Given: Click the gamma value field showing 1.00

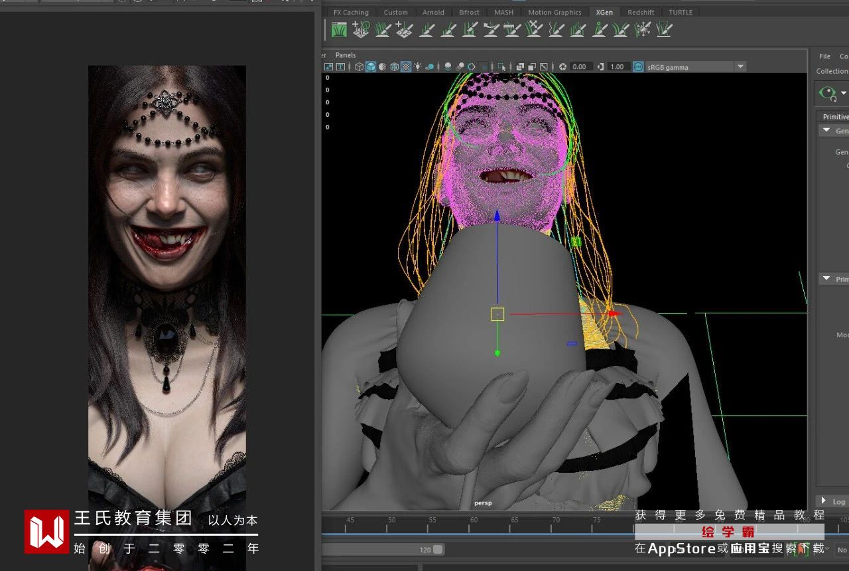Looking at the screenshot, I should (617, 66).
